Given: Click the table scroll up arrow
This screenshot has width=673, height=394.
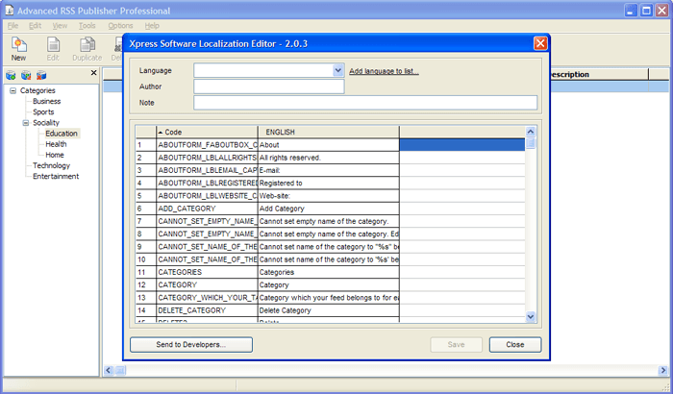Looking at the screenshot, I should [531, 132].
